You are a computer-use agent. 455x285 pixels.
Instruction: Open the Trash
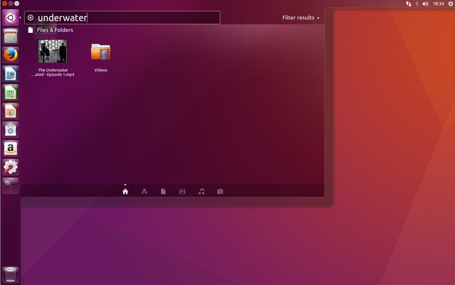[10, 275]
